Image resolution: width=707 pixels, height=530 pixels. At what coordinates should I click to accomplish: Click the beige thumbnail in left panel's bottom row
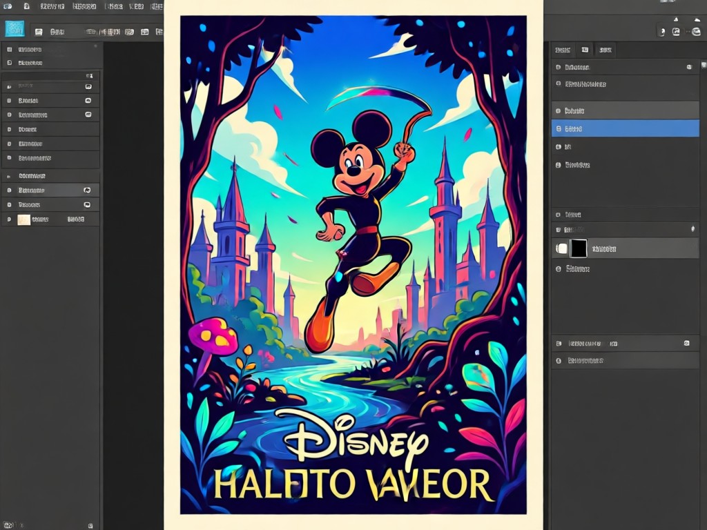tap(23, 219)
